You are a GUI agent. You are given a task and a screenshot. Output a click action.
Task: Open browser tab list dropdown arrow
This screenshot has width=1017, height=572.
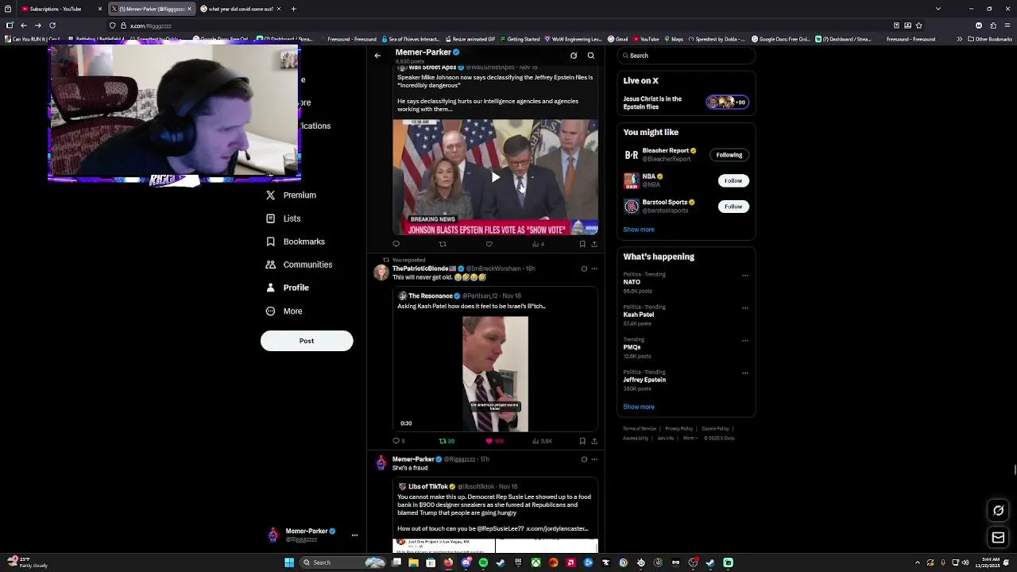tap(938, 9)
